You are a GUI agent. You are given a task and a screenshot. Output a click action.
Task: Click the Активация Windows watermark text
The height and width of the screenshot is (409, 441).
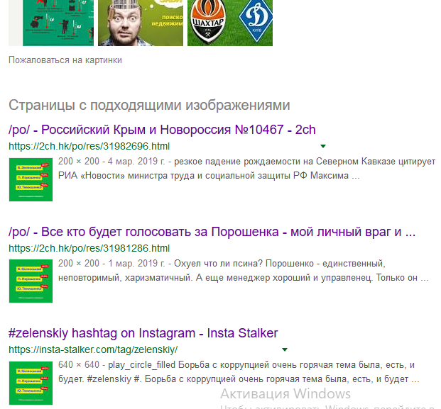click(x=285, y=393)
